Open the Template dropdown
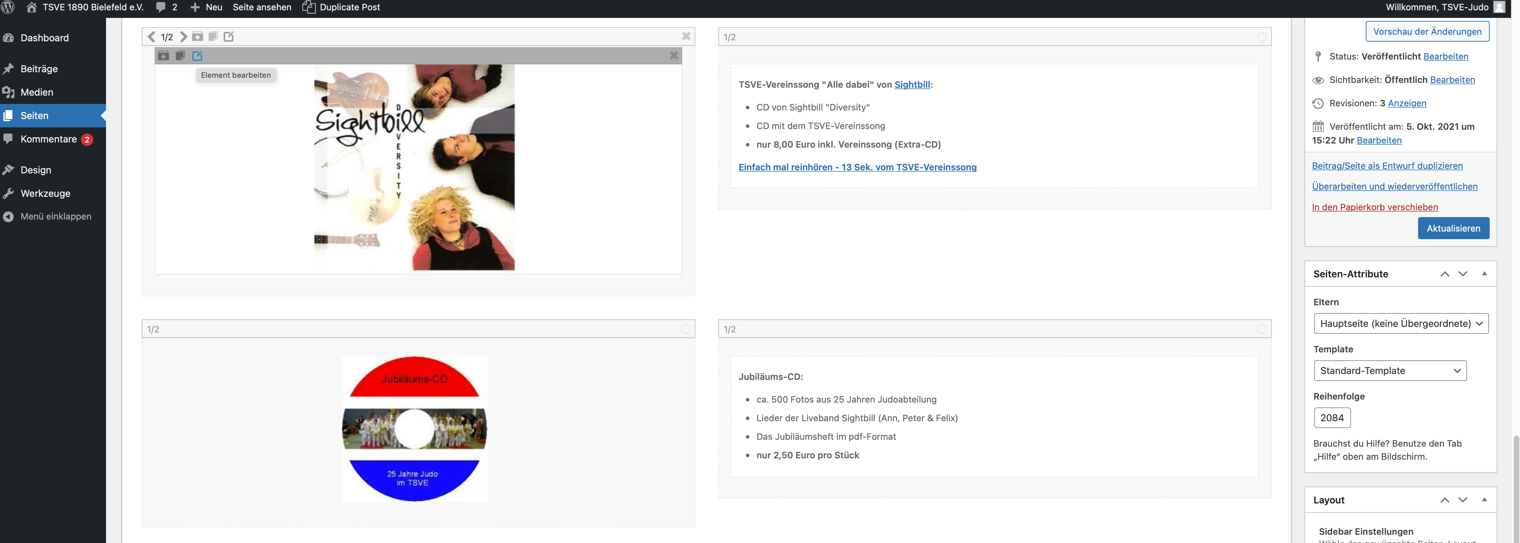 pos(1390,371)
